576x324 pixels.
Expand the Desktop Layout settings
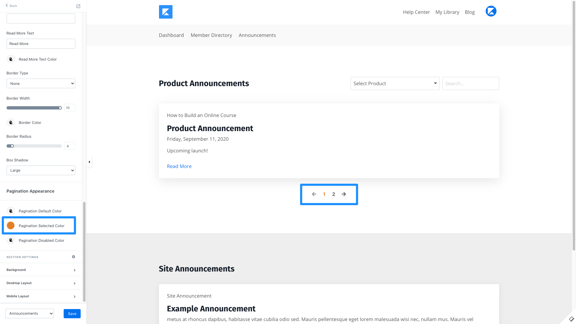41,283
